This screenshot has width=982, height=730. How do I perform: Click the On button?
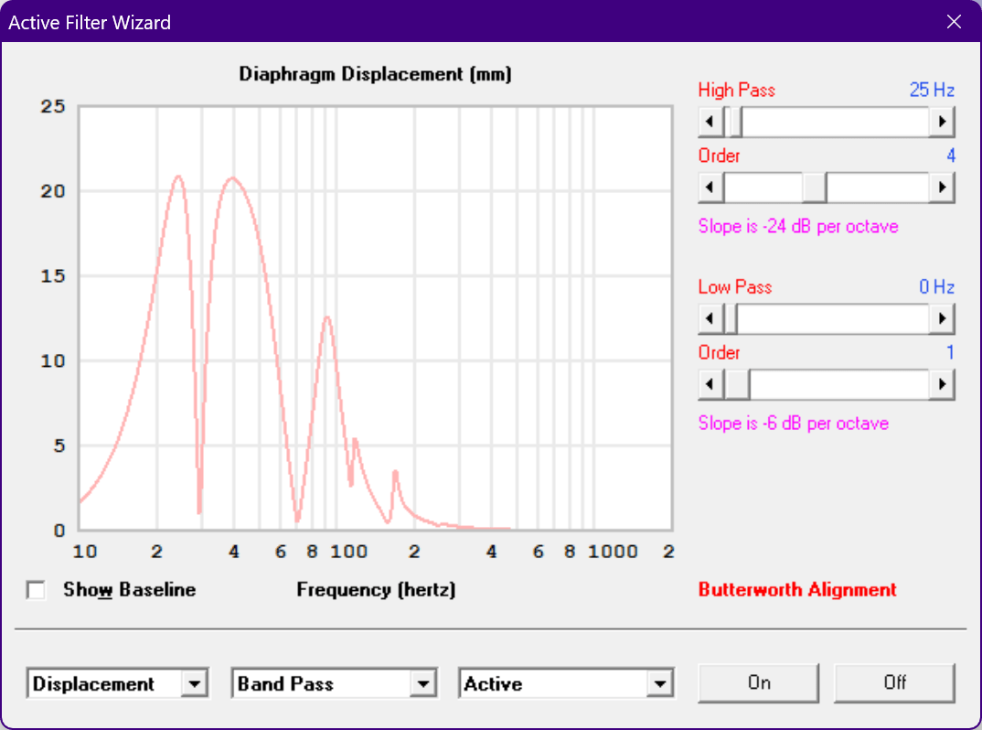pyautogui.click(x=758, y=683)
